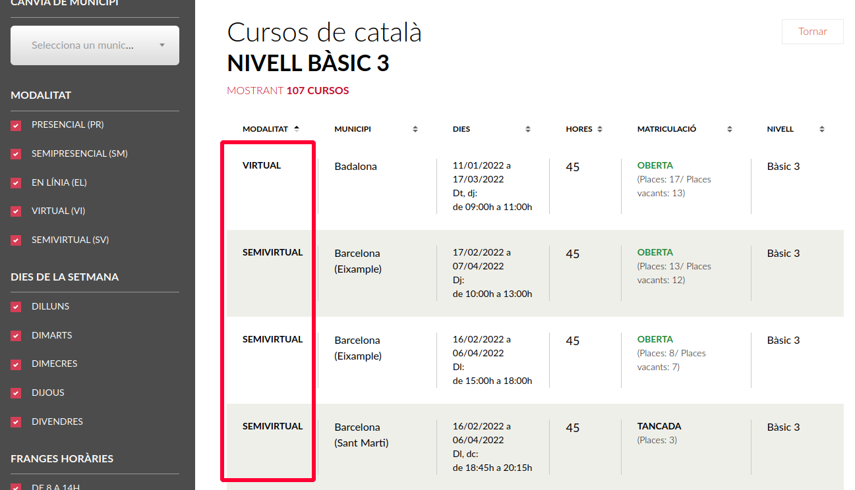Image resolution: width=855 pixels, height=490 pixels.
Task: Uncheck the Presencial (PR) checkbox
Action: point(16,125)
